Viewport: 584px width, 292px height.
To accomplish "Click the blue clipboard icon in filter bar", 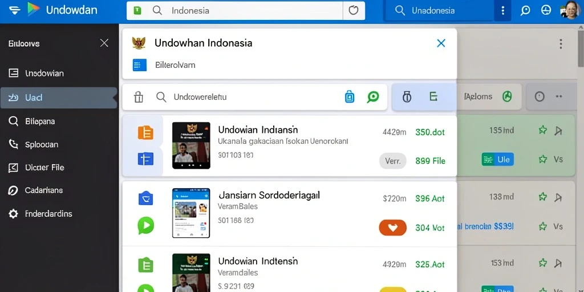I will (x=350, y=97).
